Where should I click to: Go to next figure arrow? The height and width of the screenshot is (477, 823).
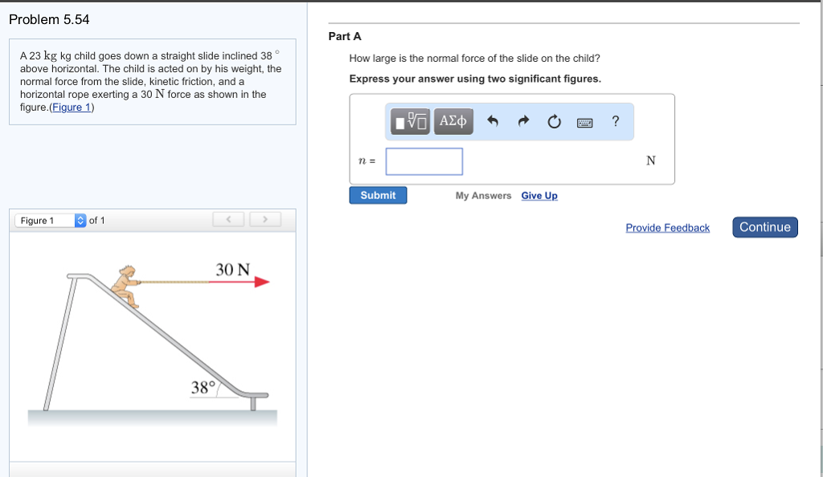click(264, 219)
